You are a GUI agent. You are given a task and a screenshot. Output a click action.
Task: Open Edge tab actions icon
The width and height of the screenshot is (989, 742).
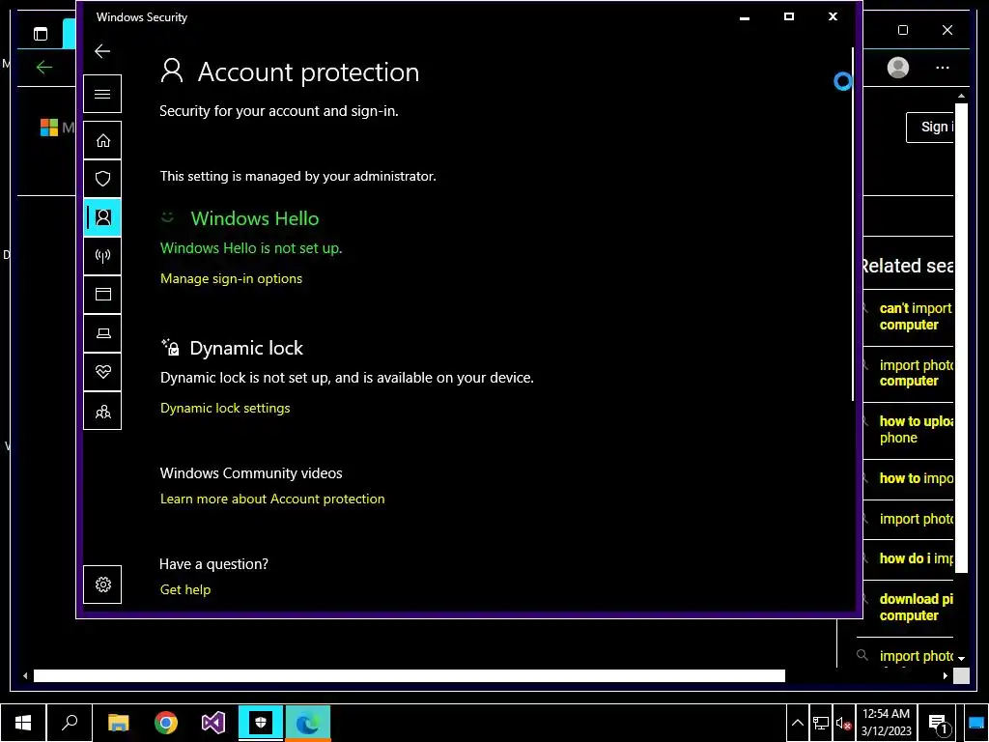click(41, 34)
